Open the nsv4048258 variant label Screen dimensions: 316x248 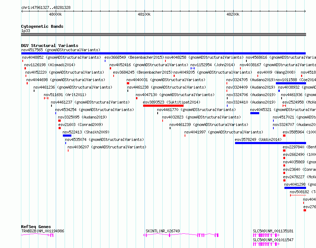(204, 57)
